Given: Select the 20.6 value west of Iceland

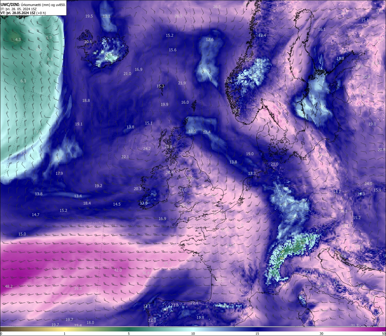Looking at the screenshot, I should coord(88,42).
